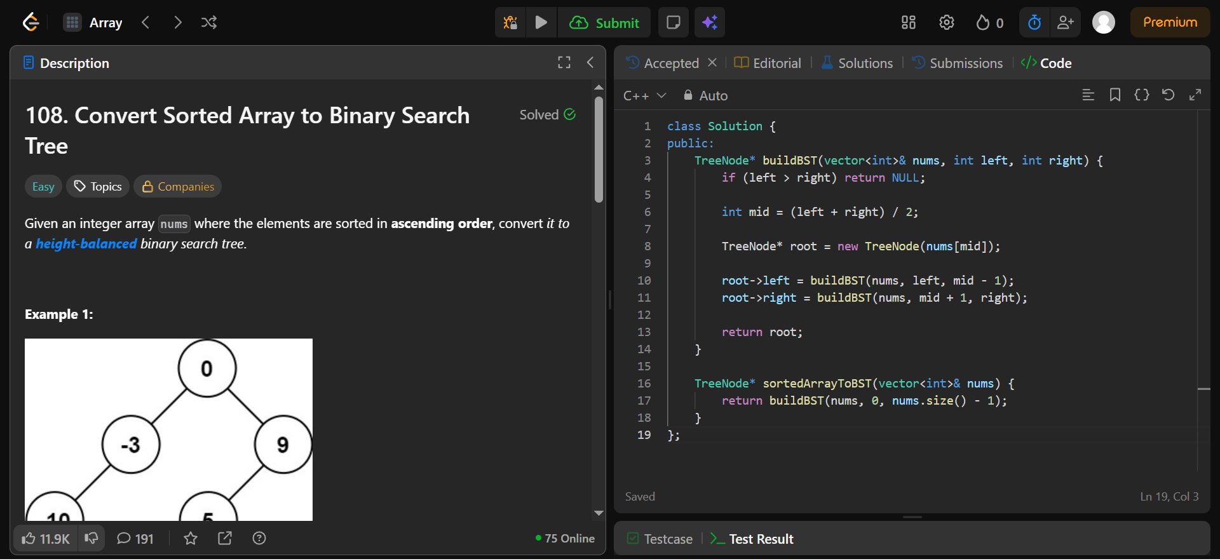Image resolution: width=1220 pixels, height=559 pixels.
Task: Submit the solution
Action: (604, 23)
